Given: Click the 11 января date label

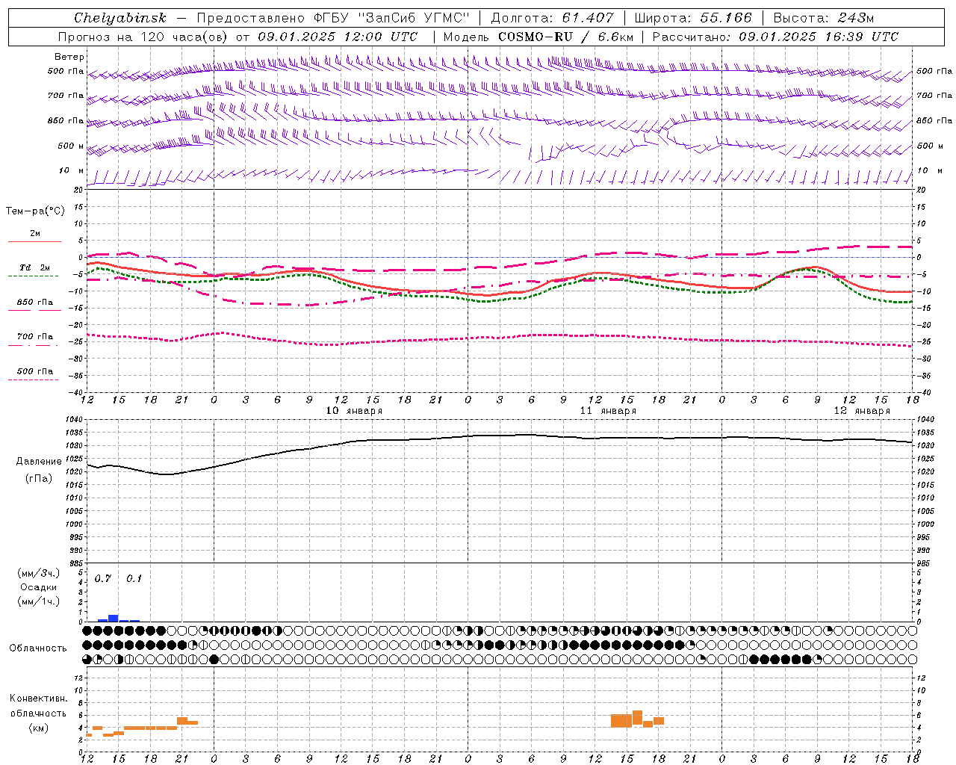Looking at the screenshot, I should [x=608, y=411].
